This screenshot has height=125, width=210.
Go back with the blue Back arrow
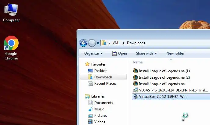[x=83, y=43]
